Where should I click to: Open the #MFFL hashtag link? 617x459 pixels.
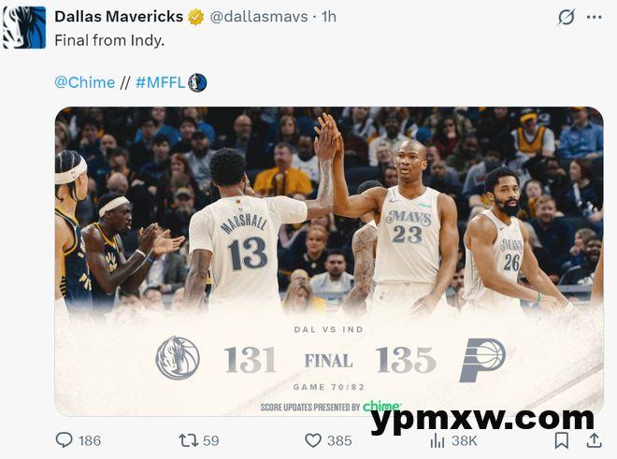160,82
